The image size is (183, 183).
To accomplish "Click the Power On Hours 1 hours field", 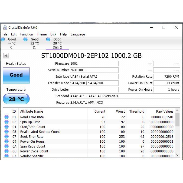I will pyautogui.click(x=167, y=90).
